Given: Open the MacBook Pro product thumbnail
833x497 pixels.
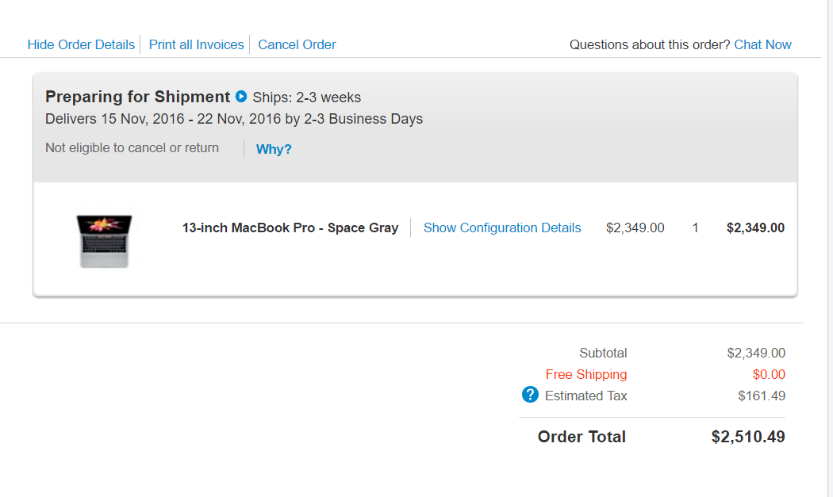Looking at the screenshot, I should pyautogui.click(x=104, y=241).
